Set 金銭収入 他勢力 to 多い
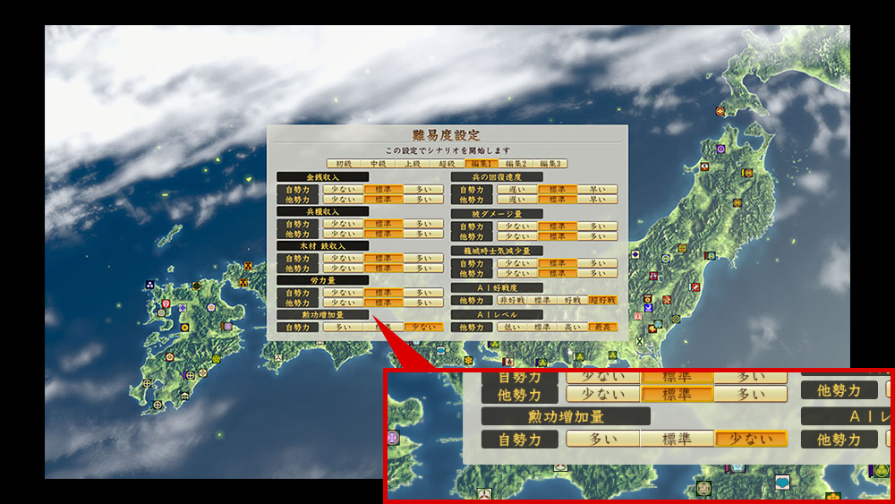Viewport: 895px width, 504px height. tap(422, 200)
